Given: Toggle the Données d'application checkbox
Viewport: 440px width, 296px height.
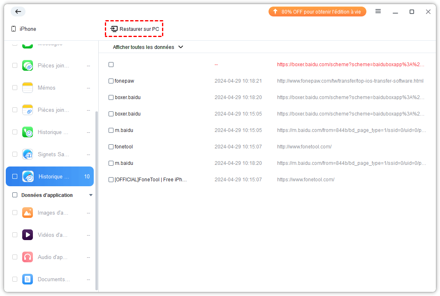Looking at the screenshot, I should click(x=15, y=195).
